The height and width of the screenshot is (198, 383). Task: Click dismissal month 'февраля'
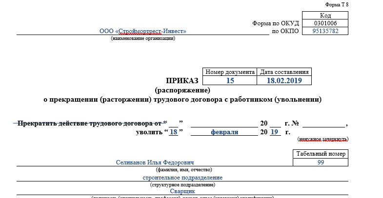click(224, 132)
